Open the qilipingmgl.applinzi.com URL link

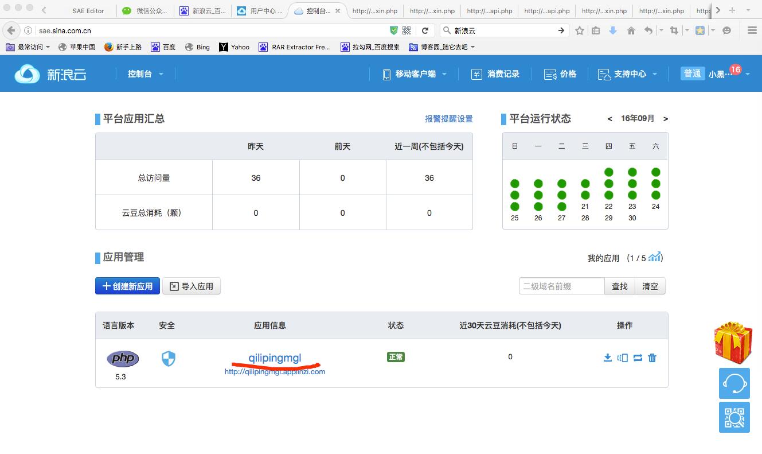(x=275, y=371)
